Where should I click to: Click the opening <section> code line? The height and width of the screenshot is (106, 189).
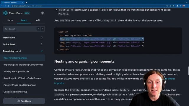[x=63, y=32]
